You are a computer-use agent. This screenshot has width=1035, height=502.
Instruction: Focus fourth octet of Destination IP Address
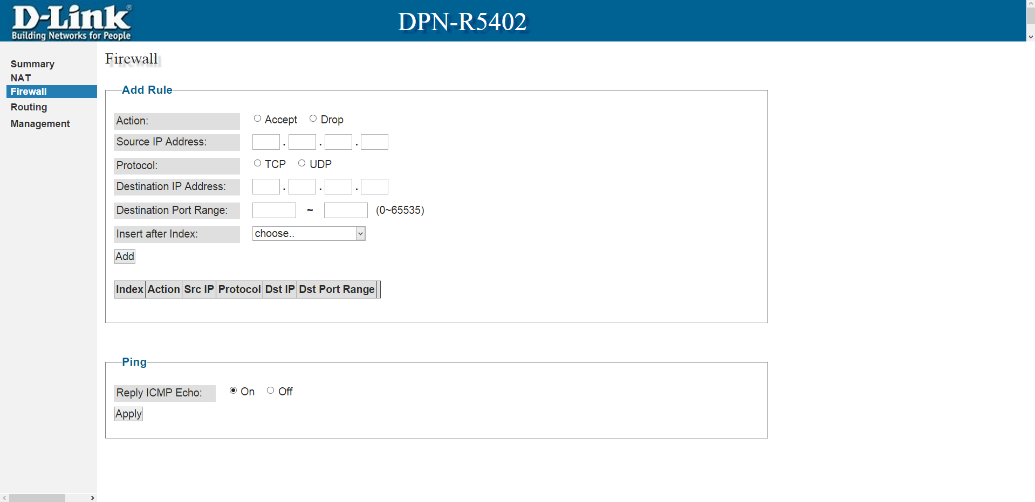pos(374,186)
